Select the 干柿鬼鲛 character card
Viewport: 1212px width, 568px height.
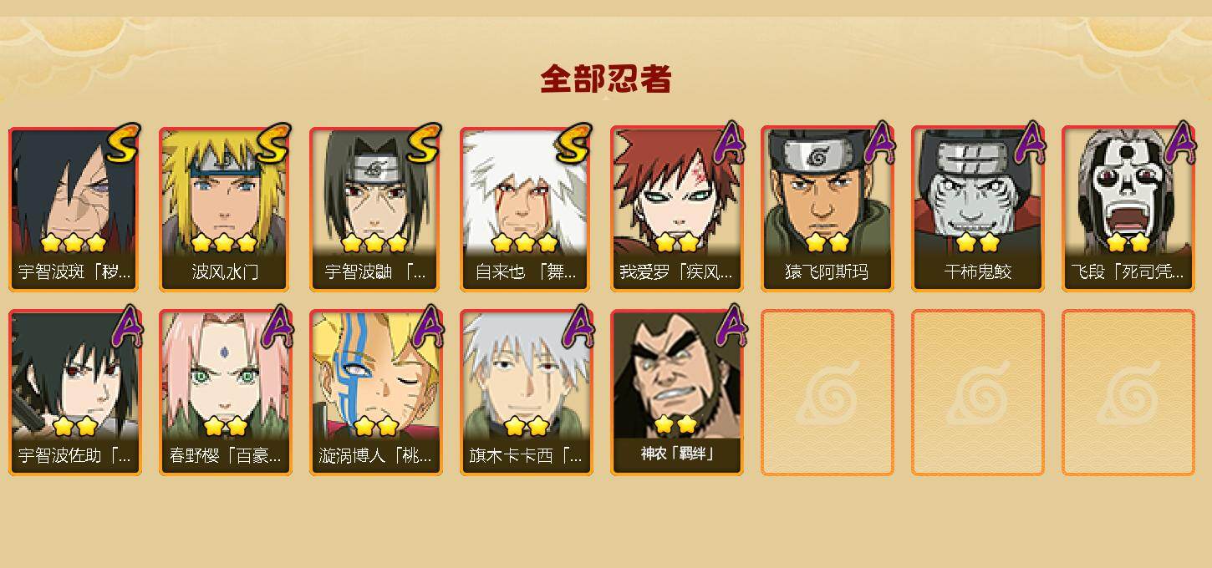[978, 209]
